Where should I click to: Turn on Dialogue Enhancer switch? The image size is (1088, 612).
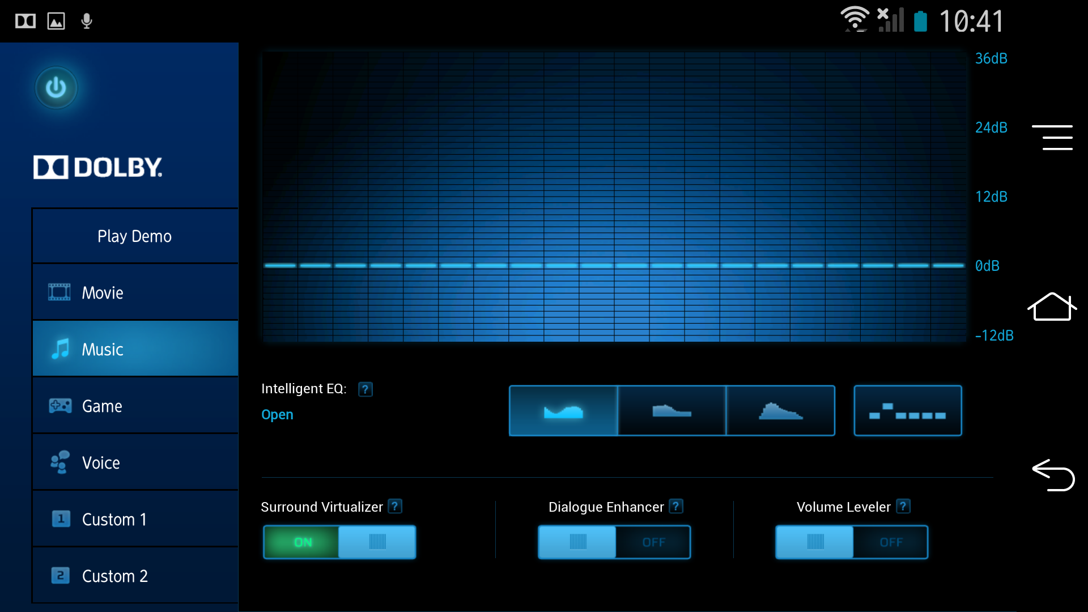pyautogui.click(x=614, y=542)
